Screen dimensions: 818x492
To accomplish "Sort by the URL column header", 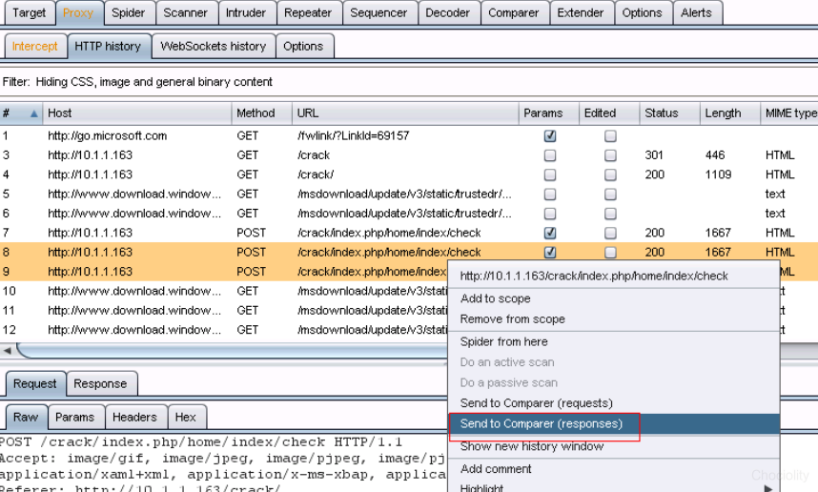I will 405,113.
